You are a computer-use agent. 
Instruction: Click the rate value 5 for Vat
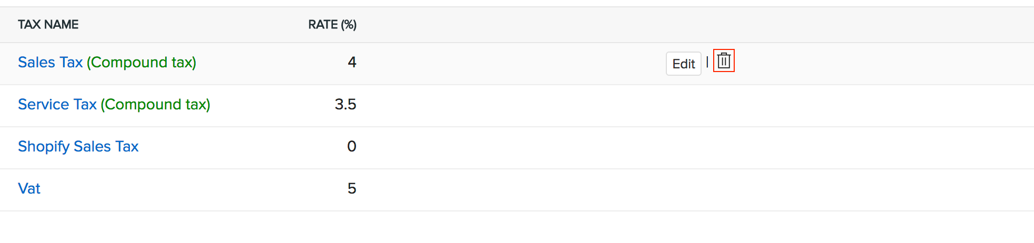(352, 189)
